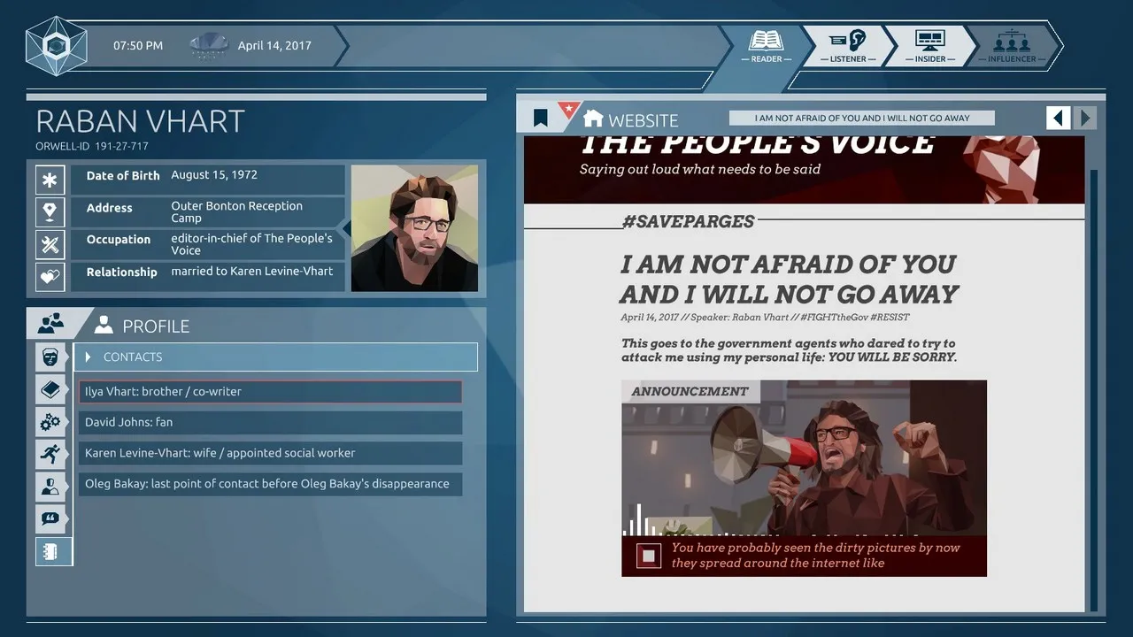Viewport: 1133px width, 637px height.
Task: Click the page title address bar
Action: point(861,118)
